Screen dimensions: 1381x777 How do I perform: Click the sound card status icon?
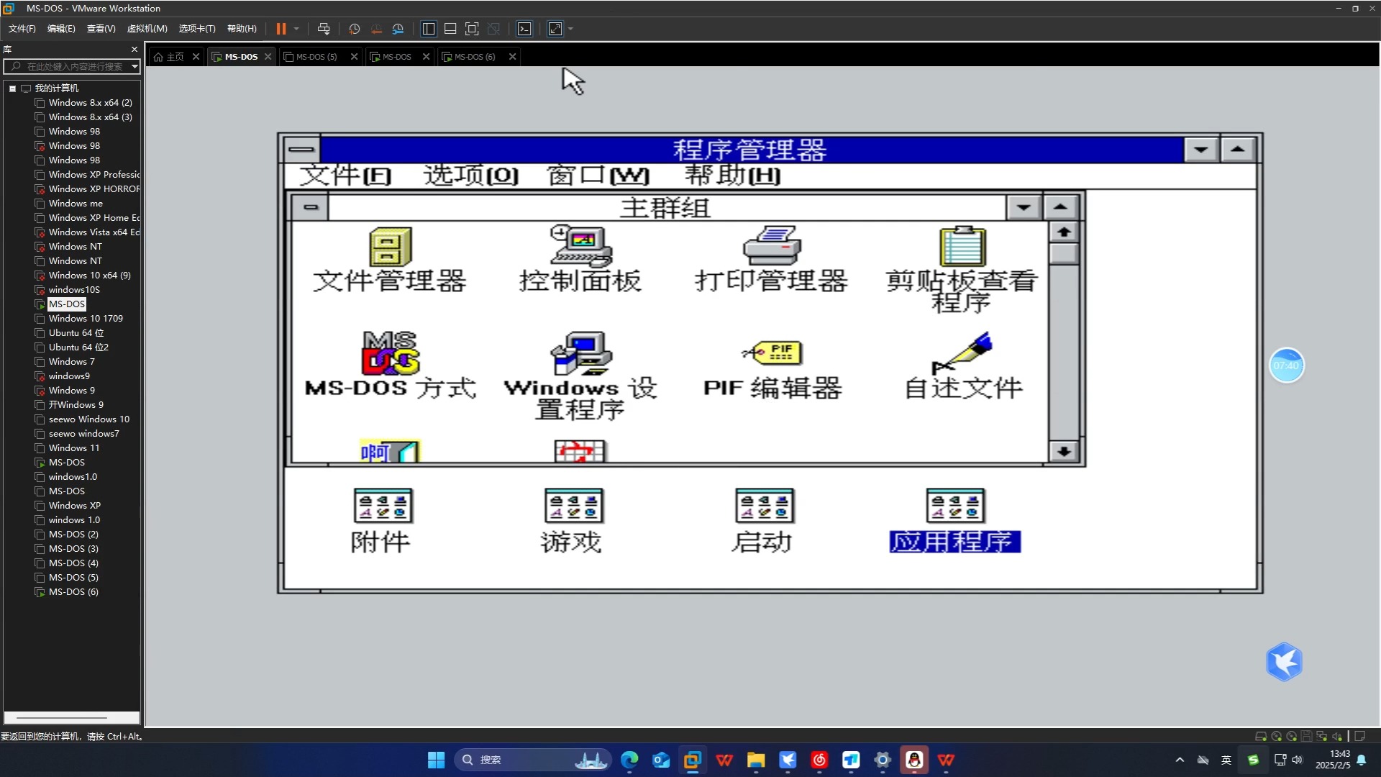pyautogui.click(x=1336, y=736)
